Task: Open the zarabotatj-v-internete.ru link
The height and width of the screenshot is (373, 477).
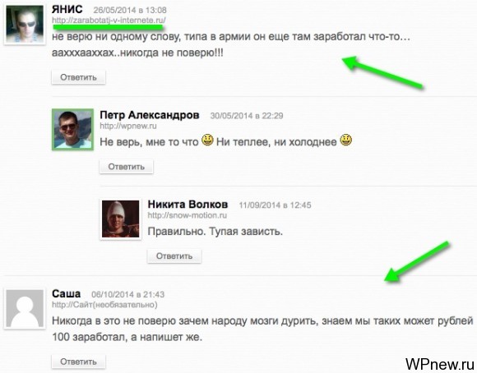Action: tap(109, 21)
